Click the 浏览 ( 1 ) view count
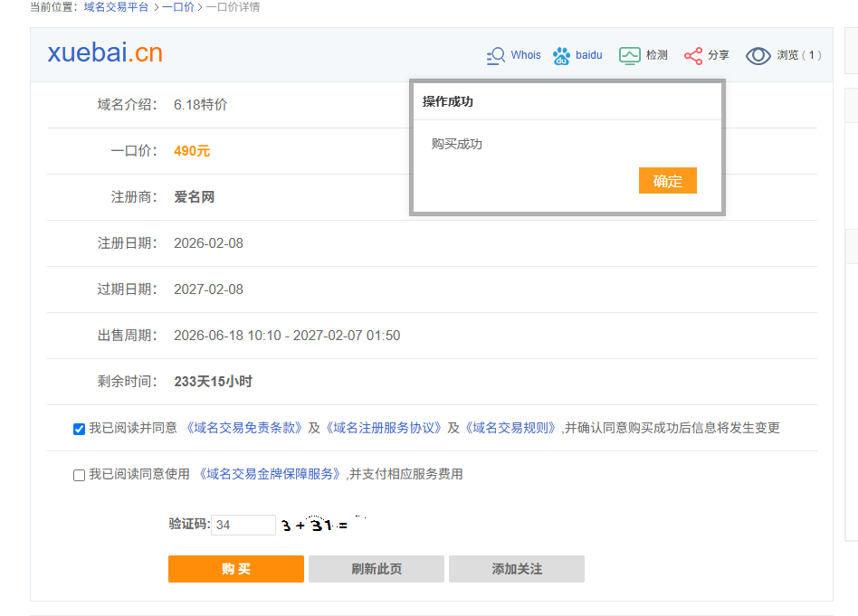 point(799,55)
